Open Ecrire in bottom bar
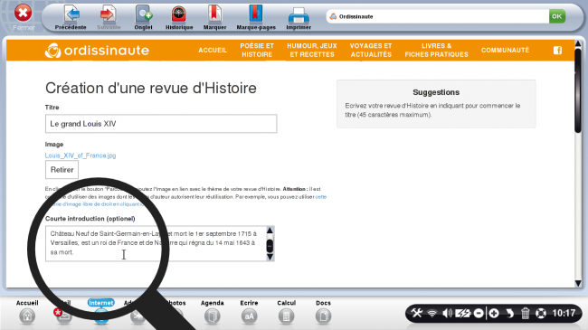Image resolution: width=588 pixels, height=330 pixels. pos(249,312)
